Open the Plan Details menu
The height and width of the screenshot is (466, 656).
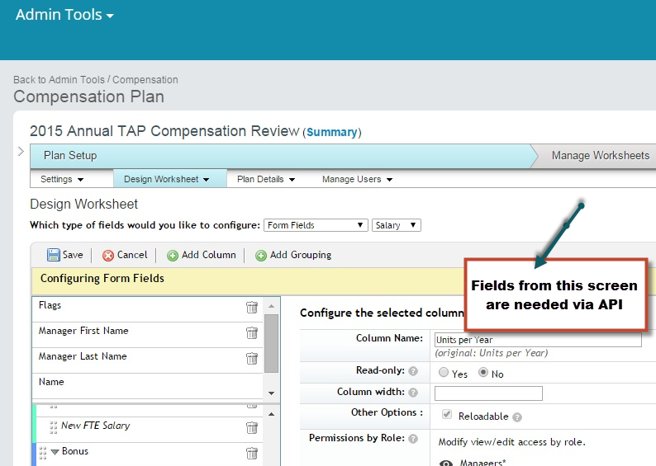tap(266, 179)
